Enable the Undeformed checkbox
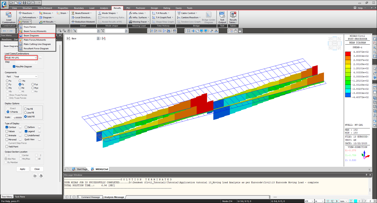This screenshot has width=377, height=203. click(26, 136)
